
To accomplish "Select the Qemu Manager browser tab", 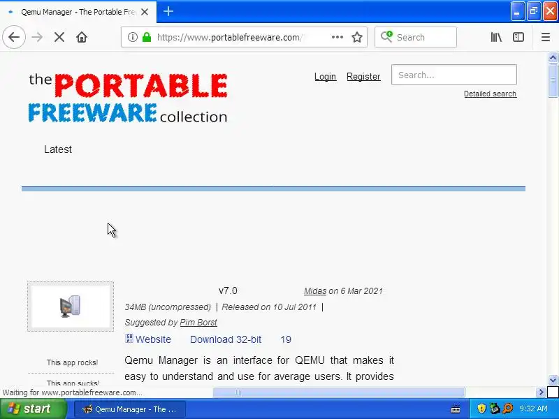I will [78, 12].
